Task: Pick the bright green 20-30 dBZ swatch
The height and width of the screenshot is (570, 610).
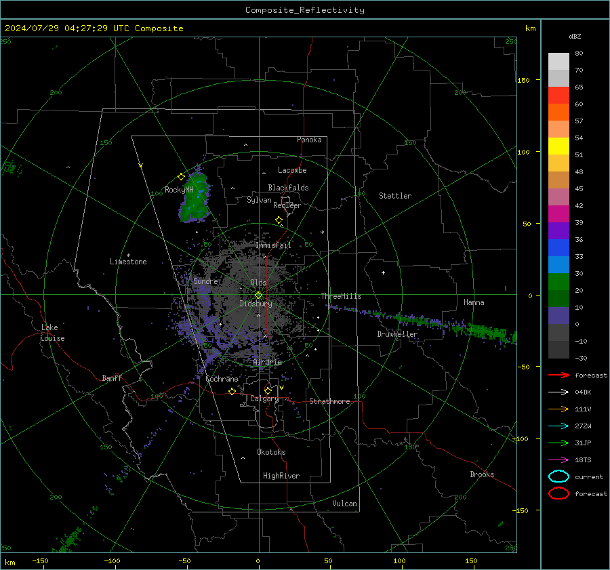Action: click(x=558, y=282)
